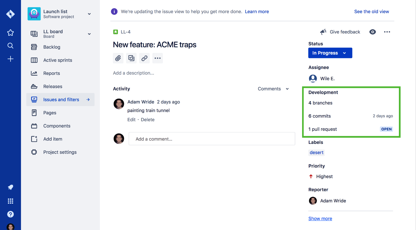The height and width of the screenshot is (230, 416).
Task: Open the help question mark icon
Action: [10, 214]
